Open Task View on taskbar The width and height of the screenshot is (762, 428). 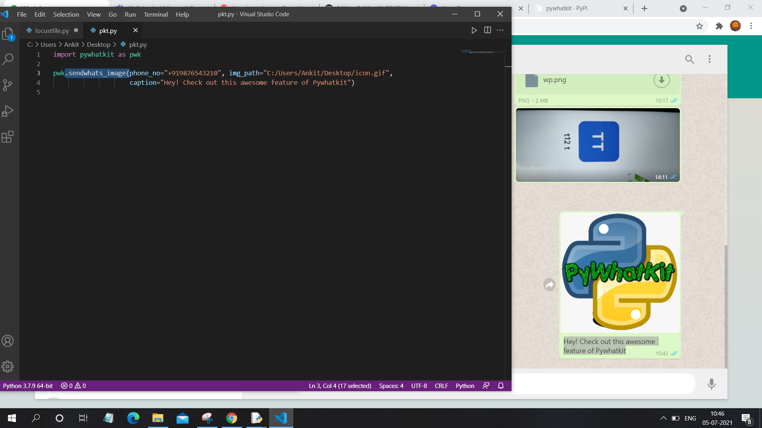(83, 418)
